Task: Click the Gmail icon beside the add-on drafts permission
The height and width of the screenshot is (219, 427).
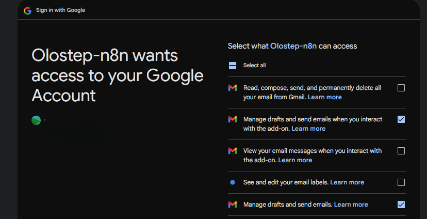Action: 232,119
